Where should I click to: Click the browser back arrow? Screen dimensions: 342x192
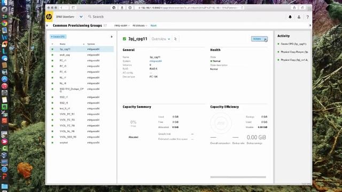point(61,7)
